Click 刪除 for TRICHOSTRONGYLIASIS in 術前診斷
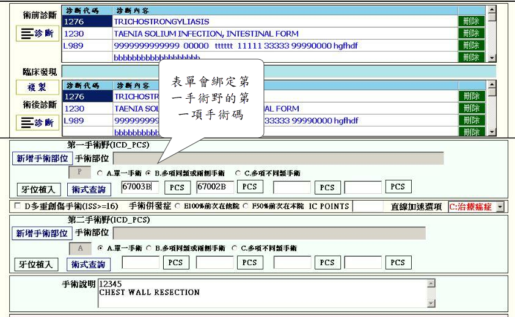This screenshot has height=317, width=515. tap(470, 21)
